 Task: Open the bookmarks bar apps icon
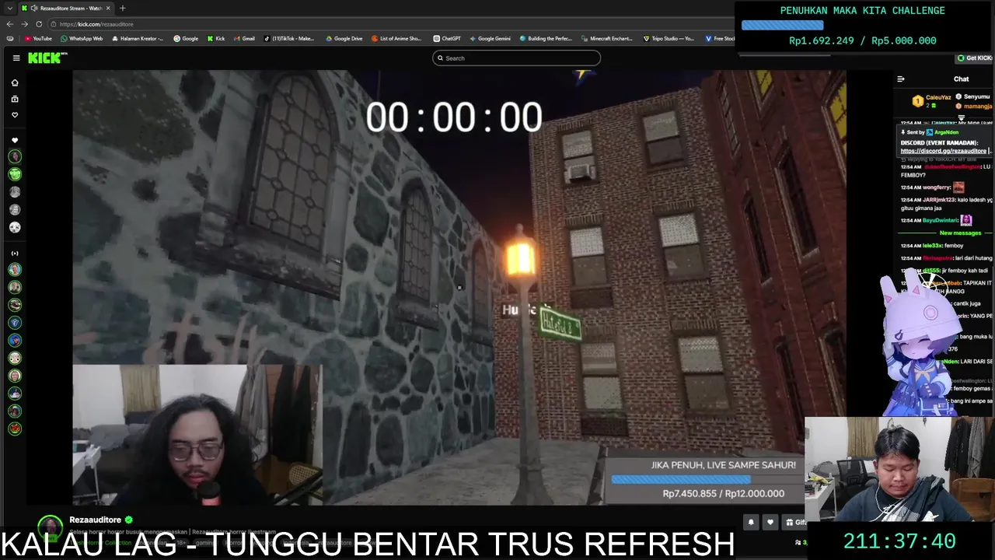tap(10, 38)
